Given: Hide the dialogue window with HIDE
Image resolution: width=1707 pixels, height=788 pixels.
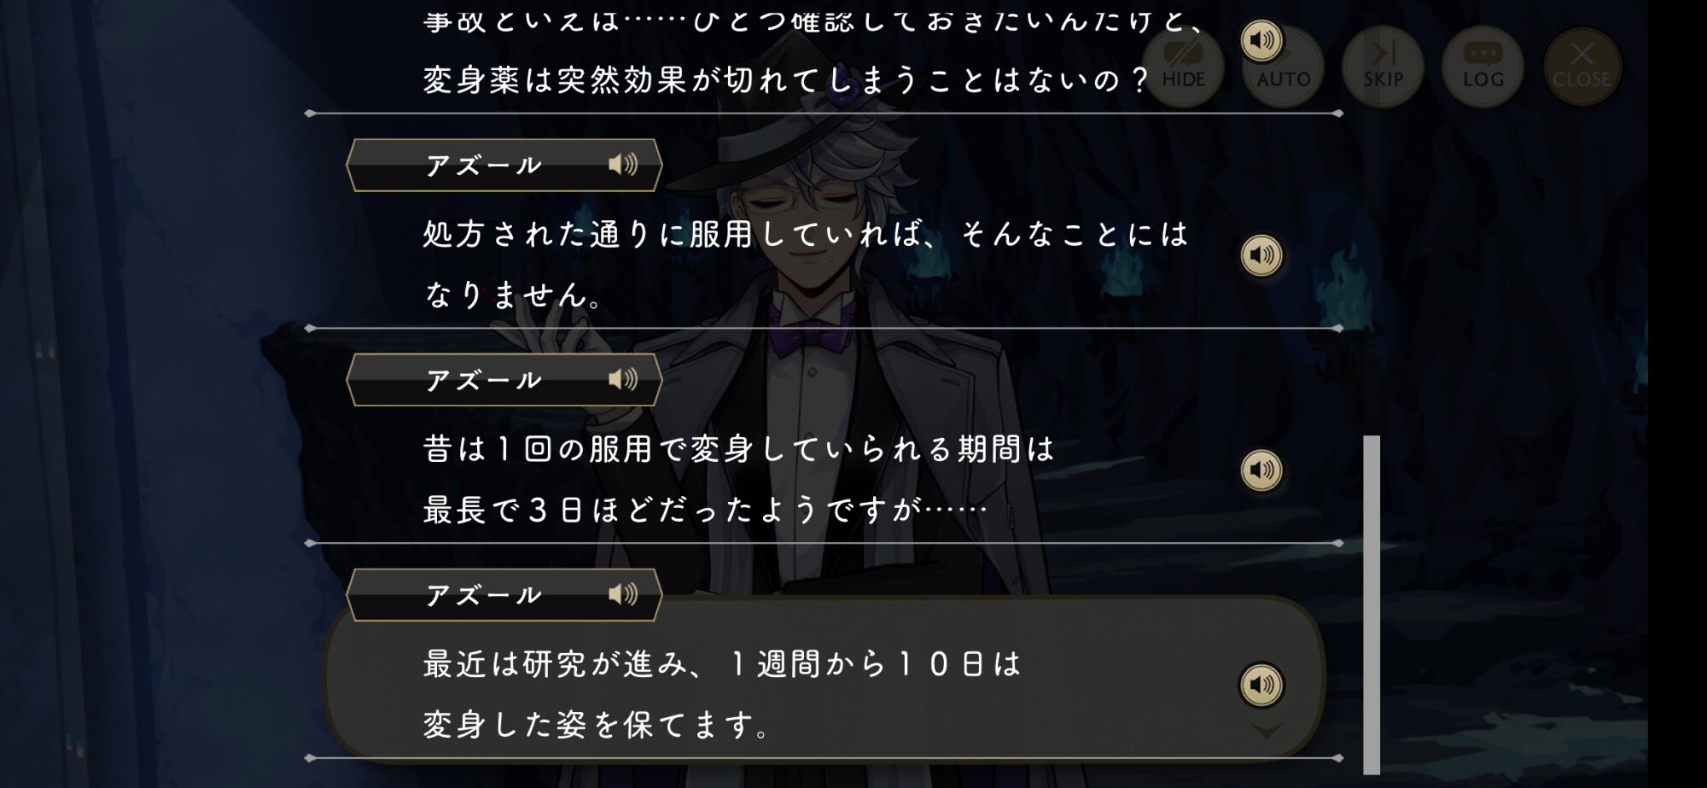Looking at the screenshot, I should click(1183, 67).
